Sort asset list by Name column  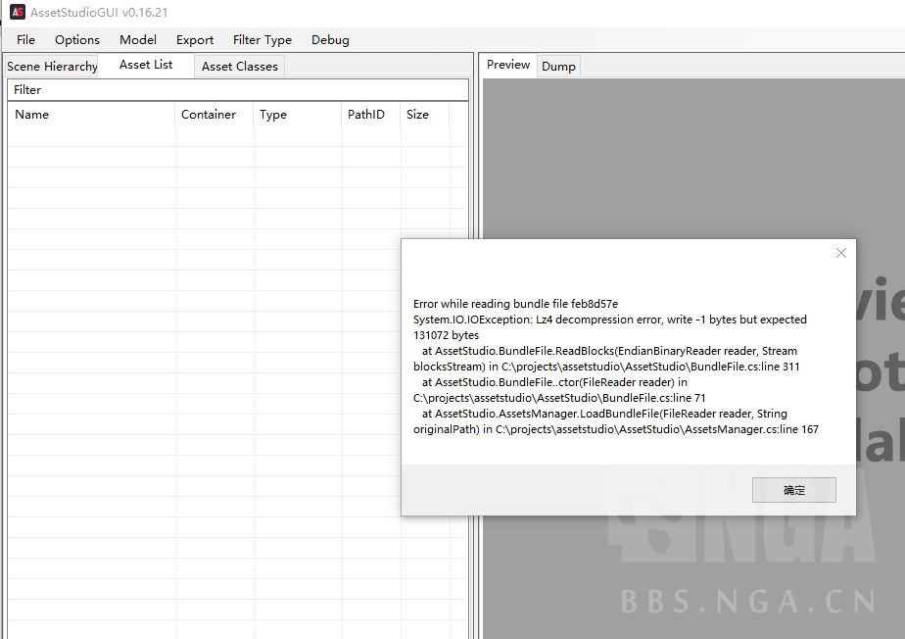tap(91, 115)
